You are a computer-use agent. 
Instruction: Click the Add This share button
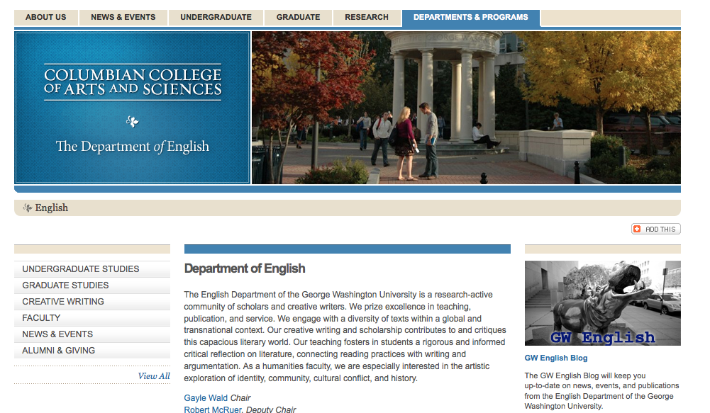[x=655, y=229]
